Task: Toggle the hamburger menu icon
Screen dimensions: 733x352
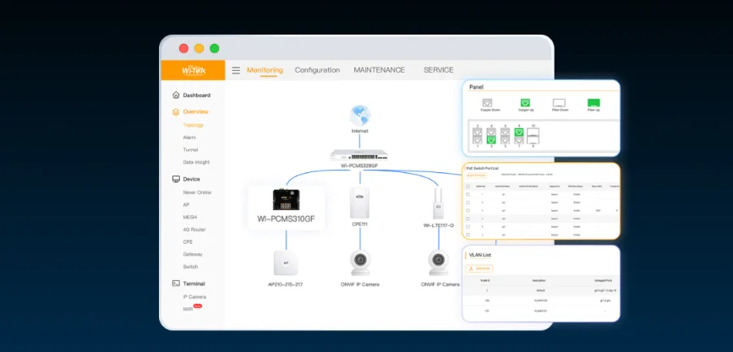Action: pyautogui.click(x=236, y=71)
